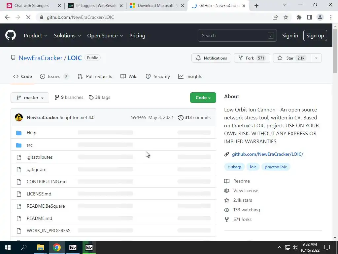Open Windows taskbar search

(x=24, y=247)
